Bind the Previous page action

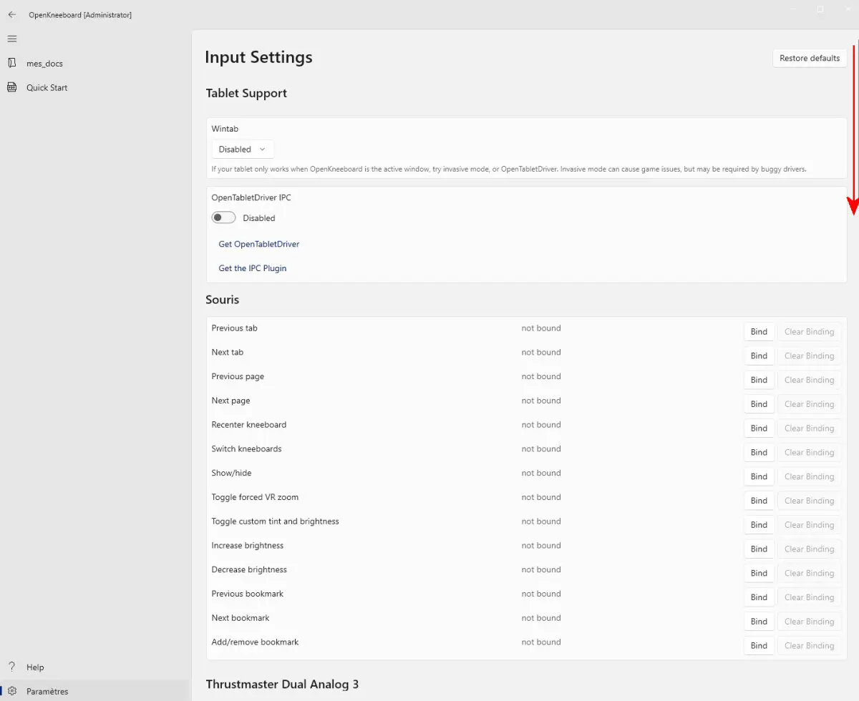coord(759,380)
